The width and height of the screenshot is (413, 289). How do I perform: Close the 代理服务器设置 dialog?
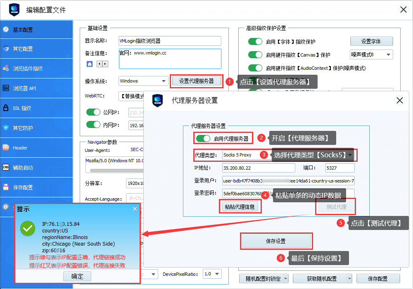(x=399, y=100)
